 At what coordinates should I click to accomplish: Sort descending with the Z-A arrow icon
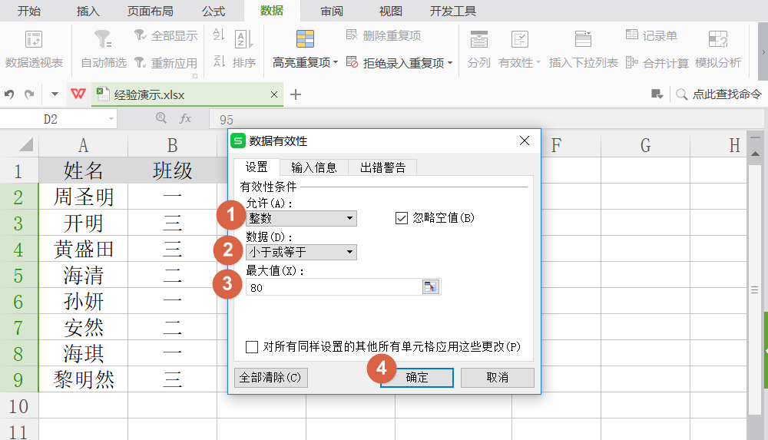point(218,61)
